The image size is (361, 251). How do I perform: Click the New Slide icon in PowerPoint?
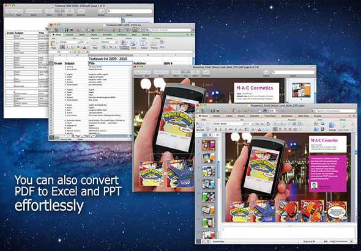[199, 126]
